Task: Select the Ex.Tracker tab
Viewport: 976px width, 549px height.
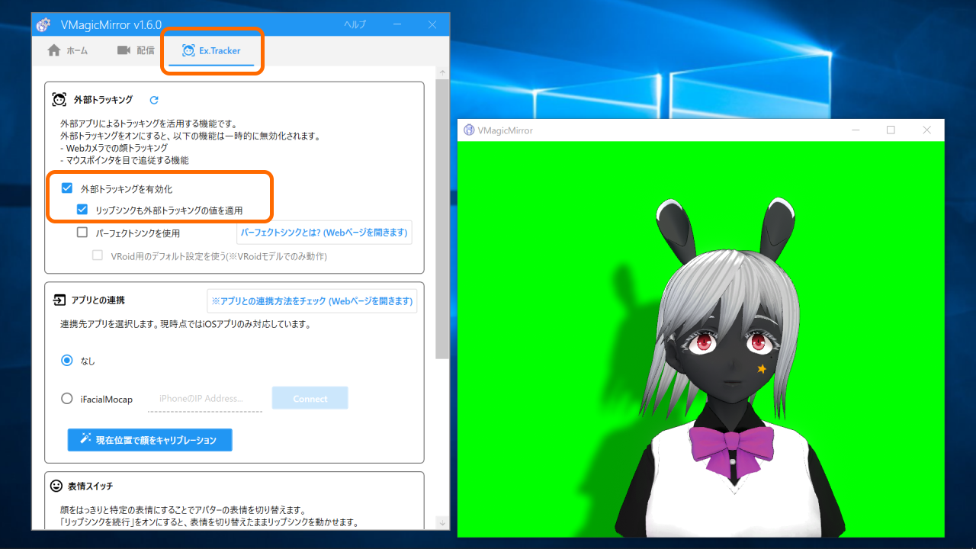Action: 211,50
